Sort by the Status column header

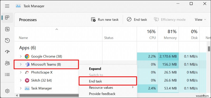pos(109,38)
